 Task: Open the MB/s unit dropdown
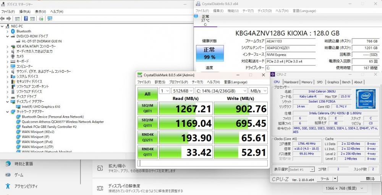point(258,91)
